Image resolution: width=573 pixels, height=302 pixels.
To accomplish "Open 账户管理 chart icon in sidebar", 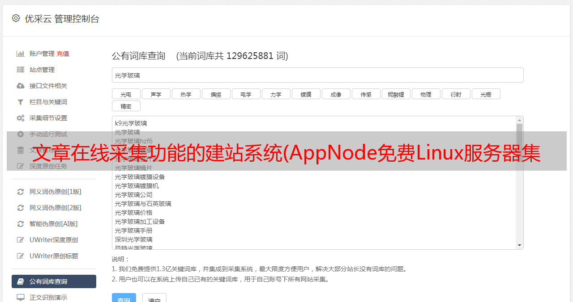I will click(21, 54).
